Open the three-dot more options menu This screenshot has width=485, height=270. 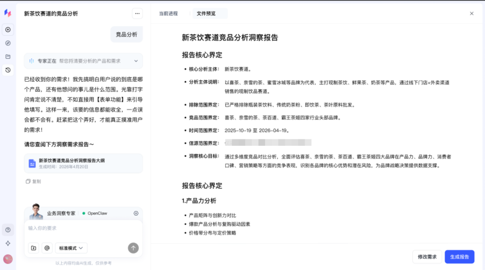tap(137, 14)
